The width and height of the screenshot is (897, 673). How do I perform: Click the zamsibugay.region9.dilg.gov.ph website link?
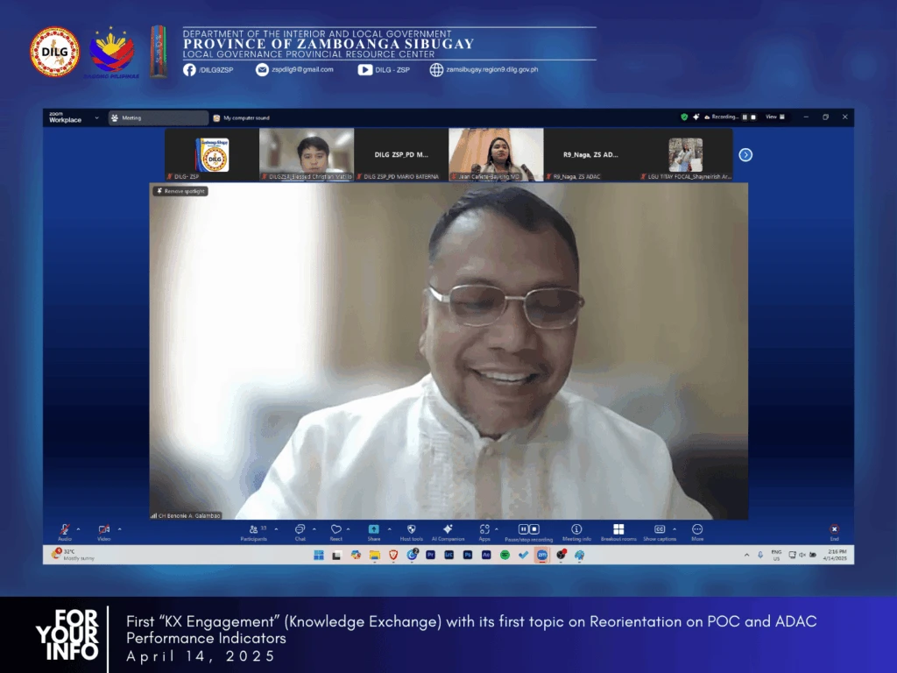click(x=484, y=70)
